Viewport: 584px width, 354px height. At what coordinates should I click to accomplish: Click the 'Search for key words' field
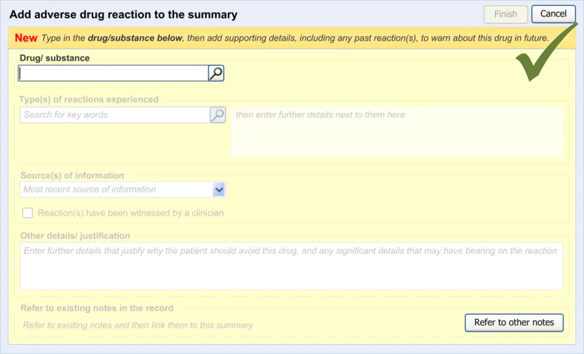(x=114, y=115)
